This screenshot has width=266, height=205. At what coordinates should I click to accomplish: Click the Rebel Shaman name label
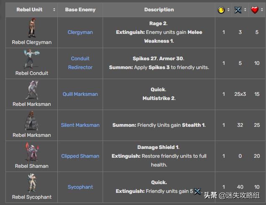point(32,166)
